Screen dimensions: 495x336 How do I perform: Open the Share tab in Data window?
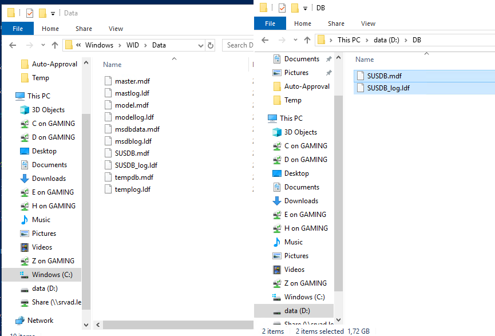coord(84,29)
